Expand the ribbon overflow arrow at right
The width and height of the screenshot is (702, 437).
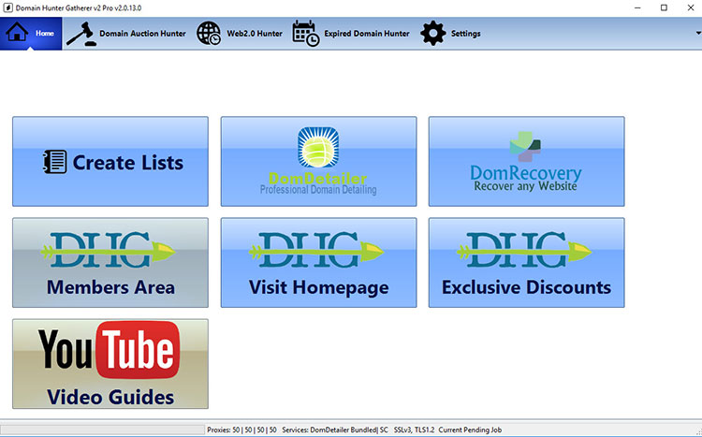point(698,33)
